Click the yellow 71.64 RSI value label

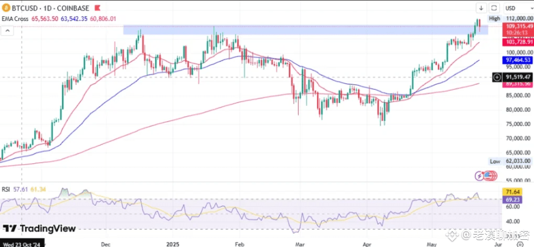(x=512, y=192)
